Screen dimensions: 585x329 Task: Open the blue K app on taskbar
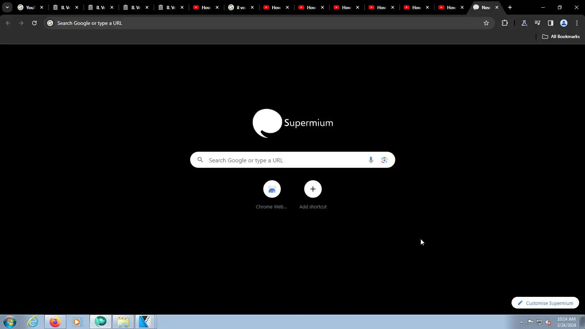point(145,322)
